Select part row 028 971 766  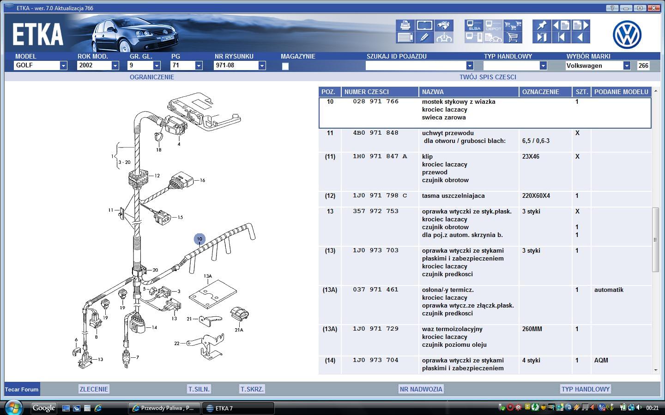[485, 113]
